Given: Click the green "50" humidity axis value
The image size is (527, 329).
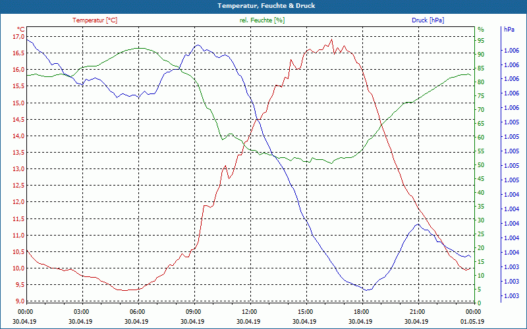Looking at the screenshot, I should [x=481, y=165].
